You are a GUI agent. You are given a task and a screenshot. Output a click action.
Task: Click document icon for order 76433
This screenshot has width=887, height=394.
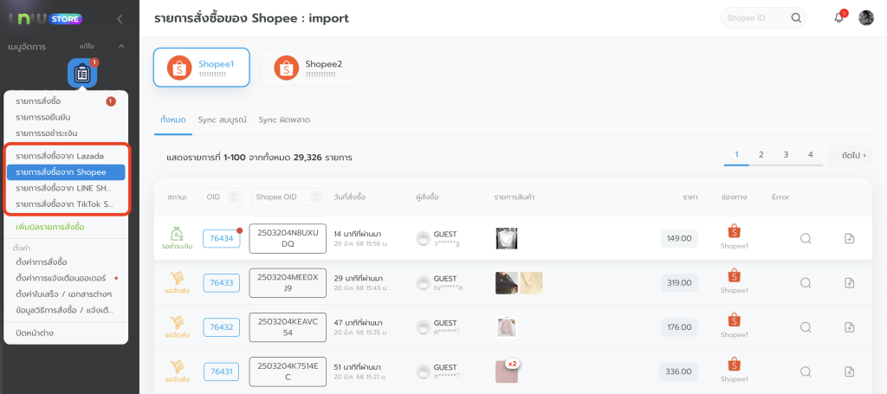tap(849, 283)
